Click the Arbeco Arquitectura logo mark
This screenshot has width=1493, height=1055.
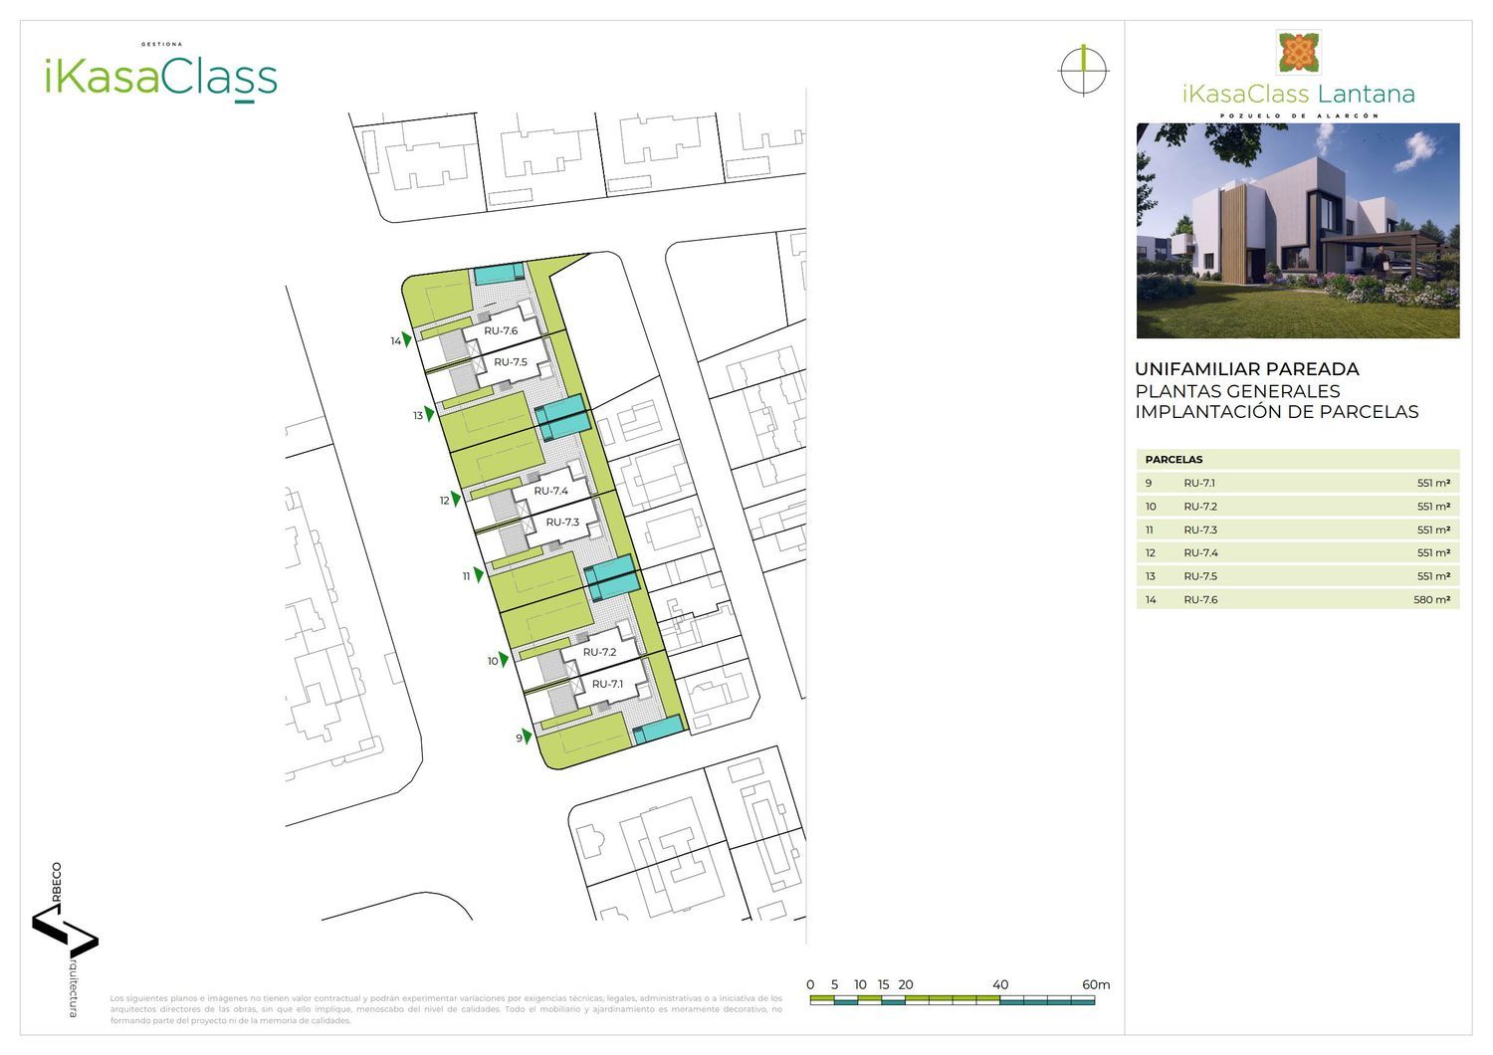point(65,934)
